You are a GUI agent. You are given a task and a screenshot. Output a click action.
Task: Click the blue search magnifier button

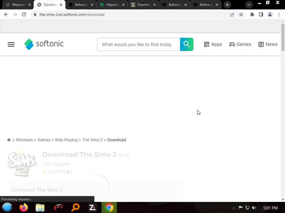point(187,44)
